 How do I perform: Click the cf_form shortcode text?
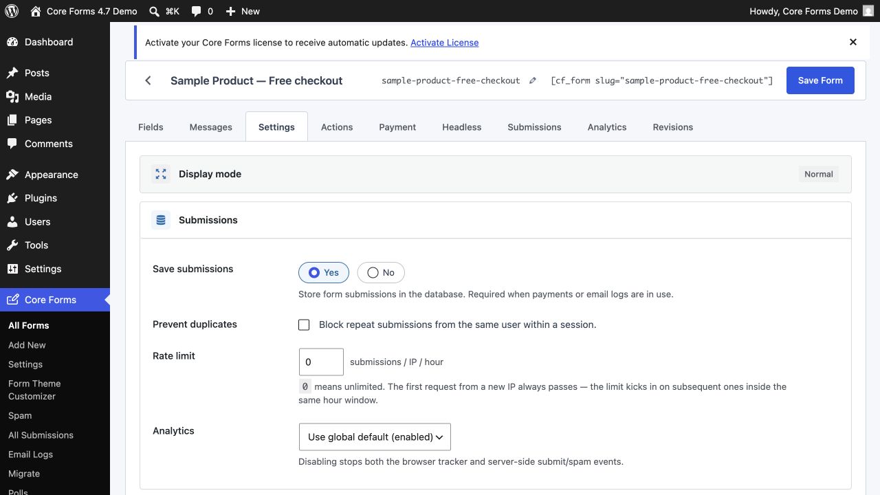pyautogui.click(x=661, y=80)
